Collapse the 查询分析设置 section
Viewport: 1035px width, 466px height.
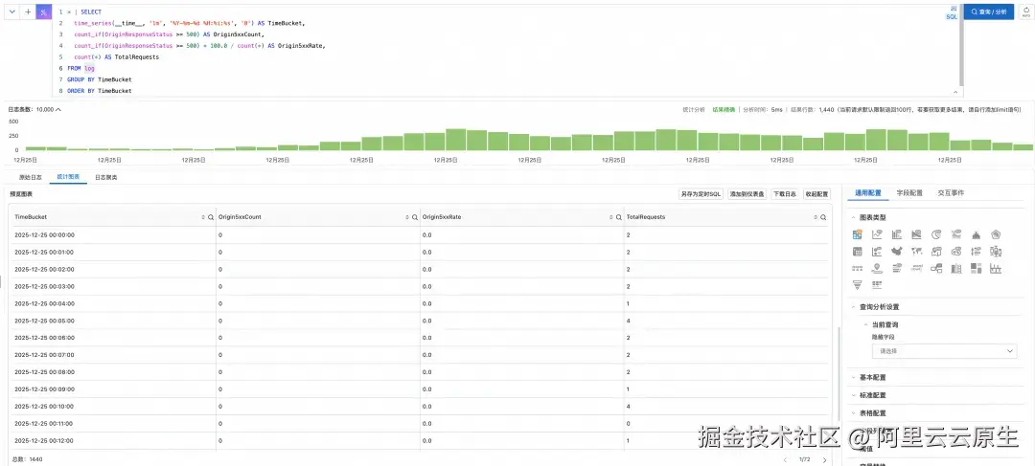point(854,307)
